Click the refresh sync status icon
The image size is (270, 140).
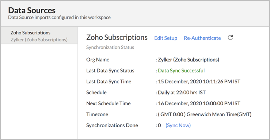point(230,37)
